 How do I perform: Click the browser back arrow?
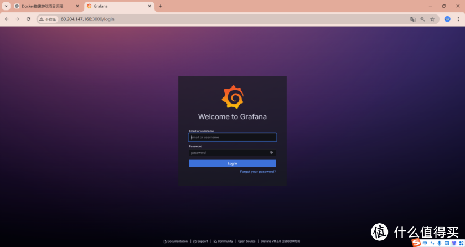7,19
